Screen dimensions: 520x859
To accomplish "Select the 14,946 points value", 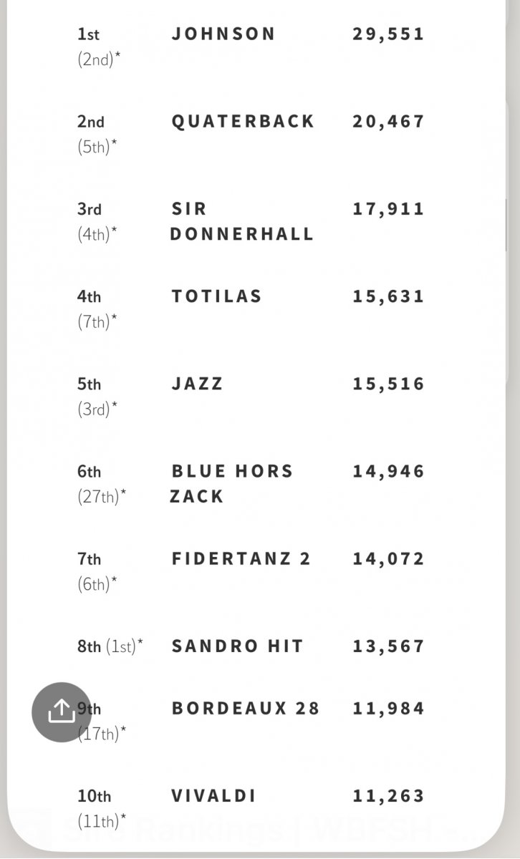I will [388, 471].
